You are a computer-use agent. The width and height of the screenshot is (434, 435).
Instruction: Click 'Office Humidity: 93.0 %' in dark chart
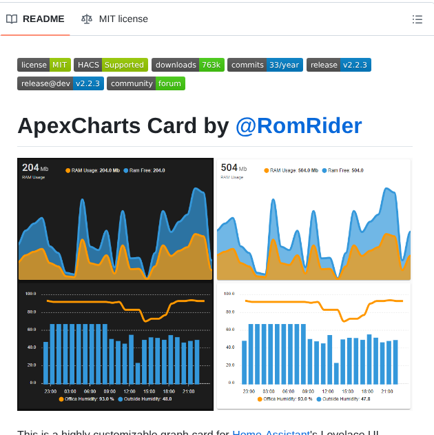(87, 399)
